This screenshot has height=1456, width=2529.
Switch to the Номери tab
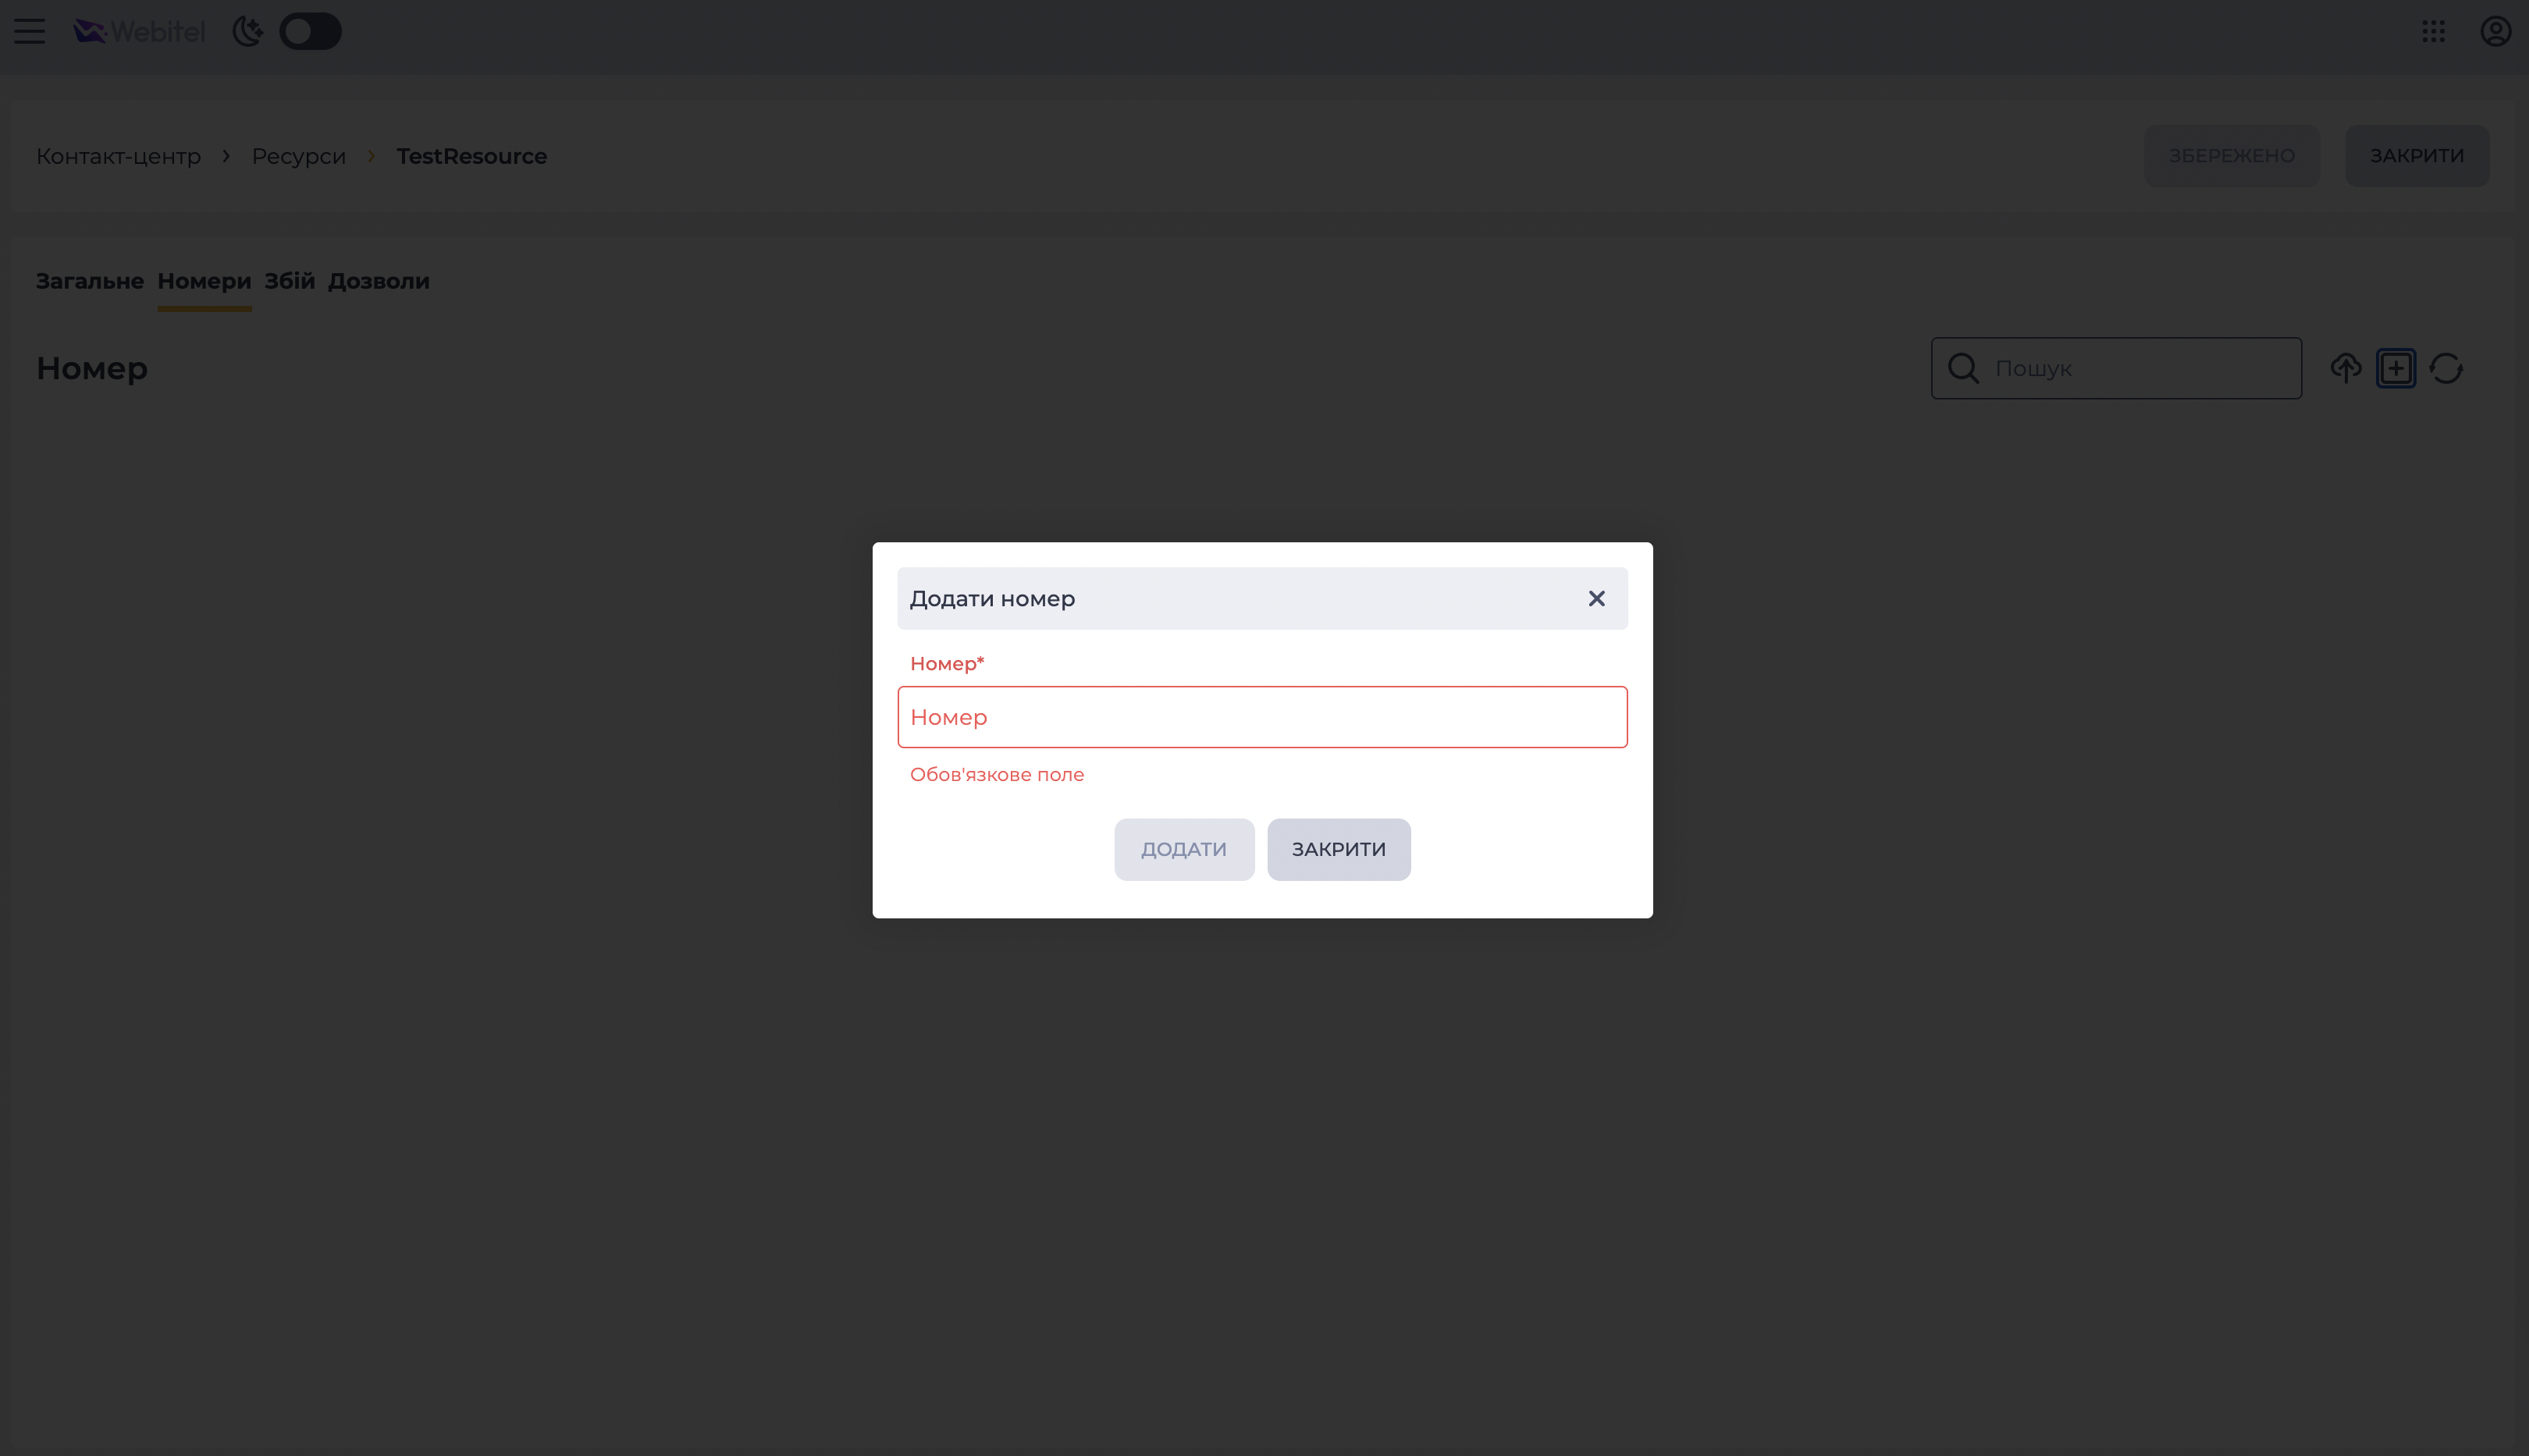point(204,281)
